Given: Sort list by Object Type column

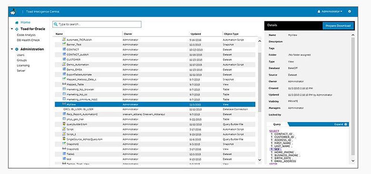Looking at the screenshot, I should (231, 34).
